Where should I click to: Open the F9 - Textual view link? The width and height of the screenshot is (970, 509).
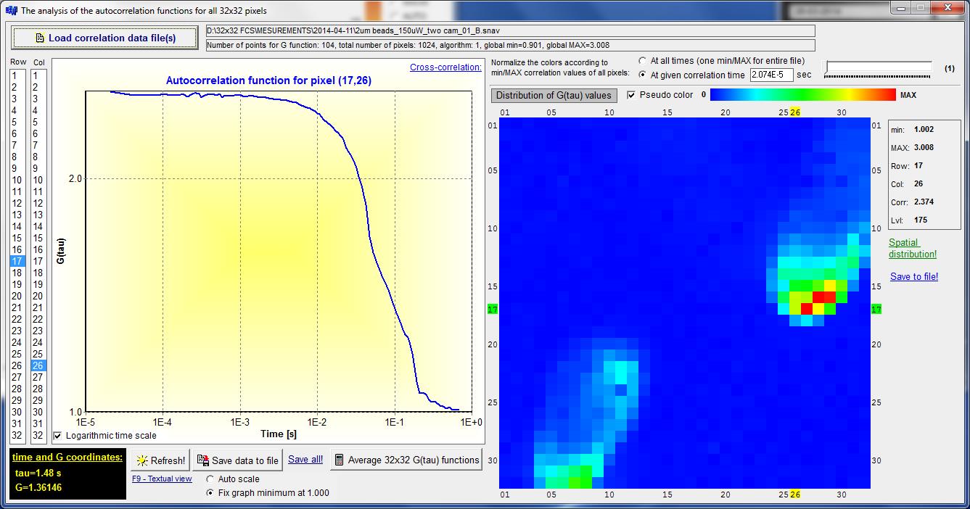tap(162, 479)
